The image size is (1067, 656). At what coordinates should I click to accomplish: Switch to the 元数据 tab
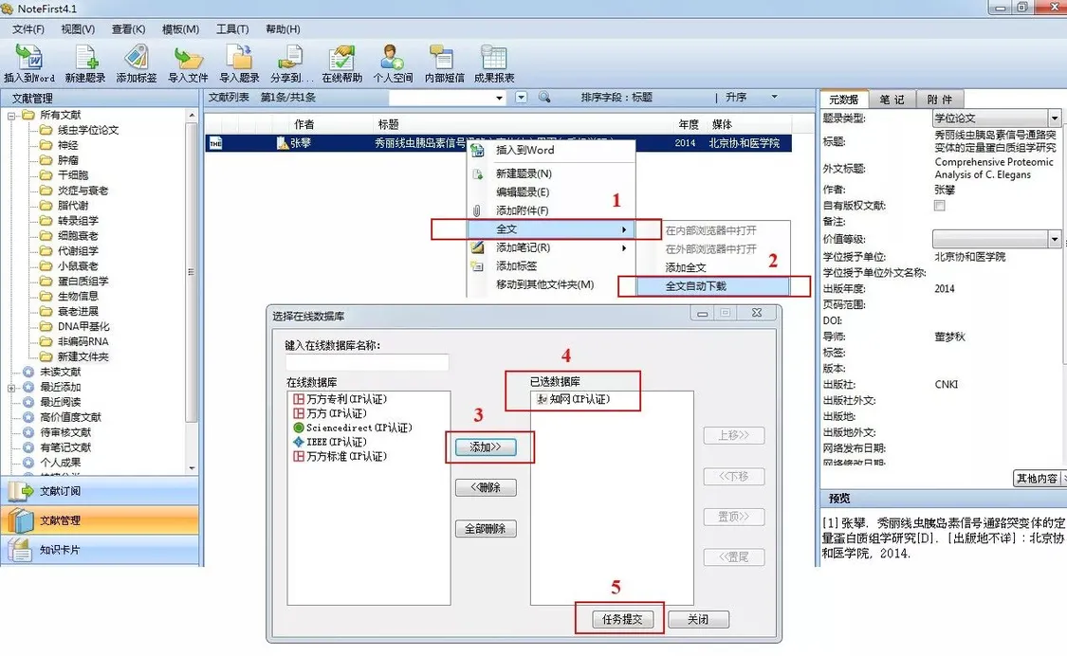pos(843,100)
